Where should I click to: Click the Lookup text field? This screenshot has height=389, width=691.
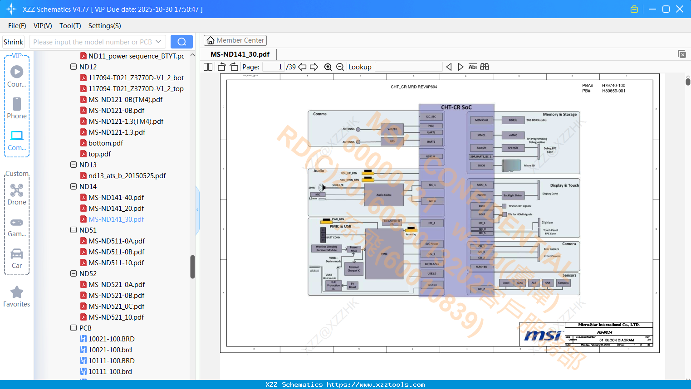(x=409, y=67)
